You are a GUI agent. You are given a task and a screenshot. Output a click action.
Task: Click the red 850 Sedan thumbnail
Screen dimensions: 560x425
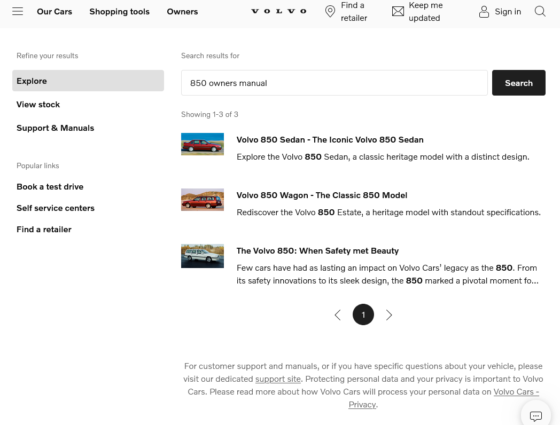[203, 144]
